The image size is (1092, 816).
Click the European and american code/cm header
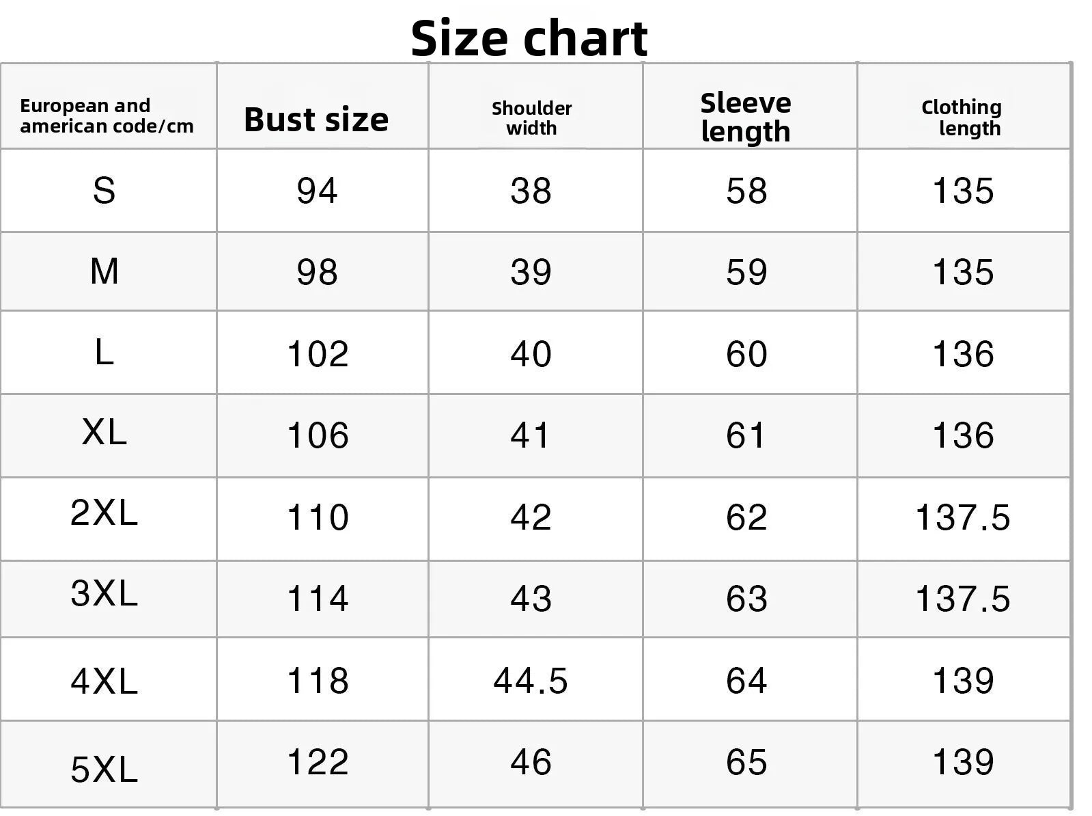[x=107, y=115]
